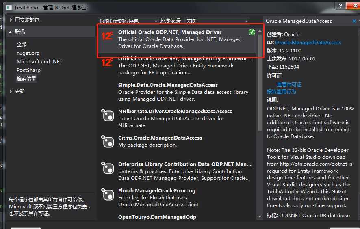This screenshot has width=360, height=229.
Task: Click the 创建者 Oracle text
Action: [x=283, y=35]
